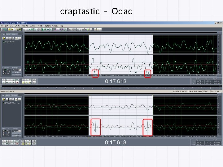This screenshot has width=223, height=167.
Task: Click first horizontal zoom icon in craptastic window
Action: tap(23, 80)
